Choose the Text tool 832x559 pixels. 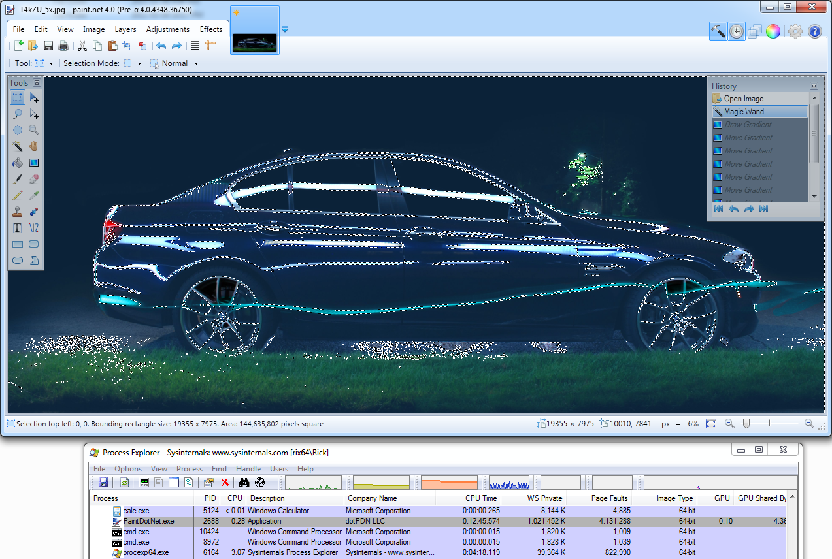pos(18,228)
